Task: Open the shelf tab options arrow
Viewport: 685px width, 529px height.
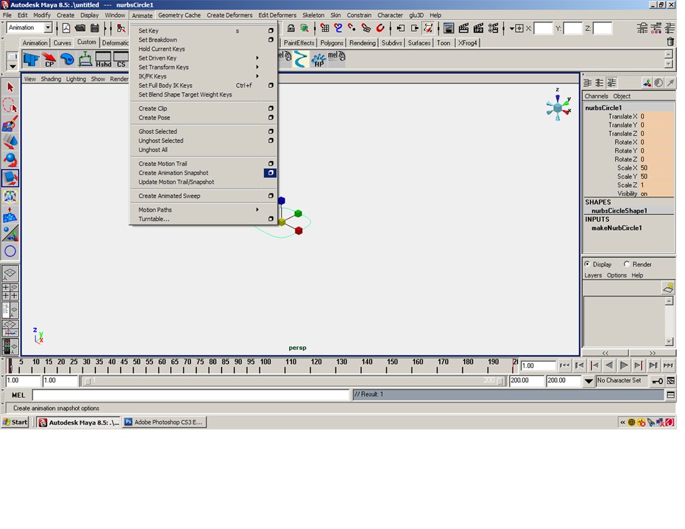Action: pyautogui.click(x=12, y=67)
